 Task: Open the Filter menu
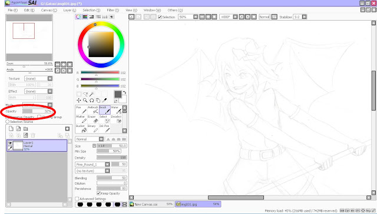tap(113, 10)
